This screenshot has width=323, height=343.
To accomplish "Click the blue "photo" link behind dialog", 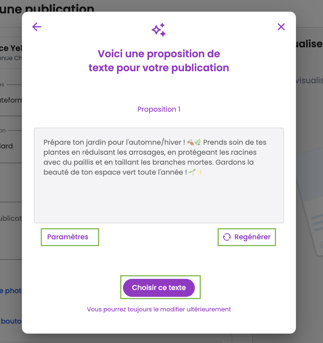I will (x=11, y=291).
